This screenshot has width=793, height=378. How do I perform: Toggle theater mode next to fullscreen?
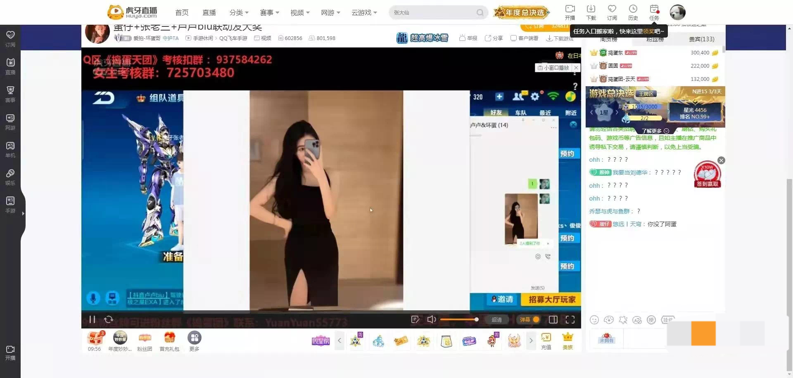coord(553,319)
